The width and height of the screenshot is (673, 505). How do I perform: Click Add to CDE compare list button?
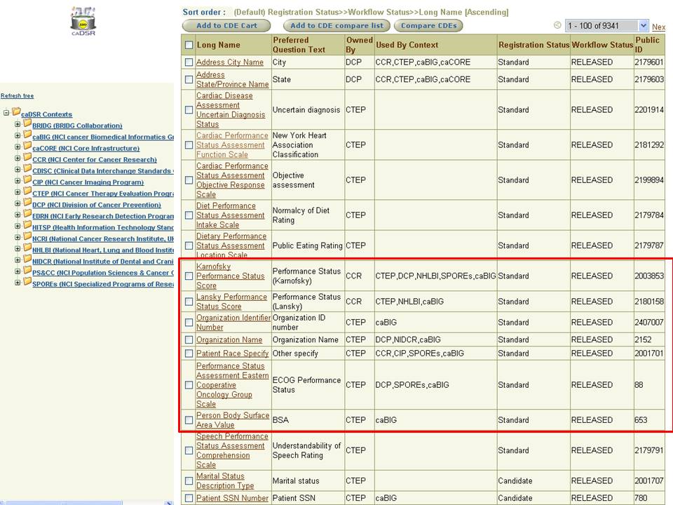point(337,26)
